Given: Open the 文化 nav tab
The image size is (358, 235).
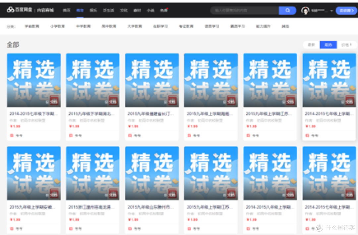Looking at the screenshot, I should (x=124, y=11).
